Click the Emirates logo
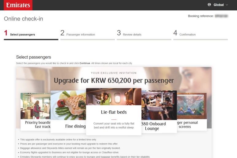Image resolution: width=237 pixels, height=158 pixels. click(18, 5)
